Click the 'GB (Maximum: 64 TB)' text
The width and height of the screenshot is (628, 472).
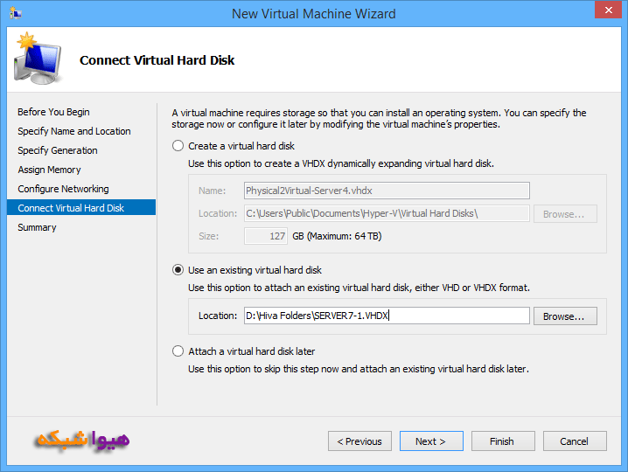(337, 236)
